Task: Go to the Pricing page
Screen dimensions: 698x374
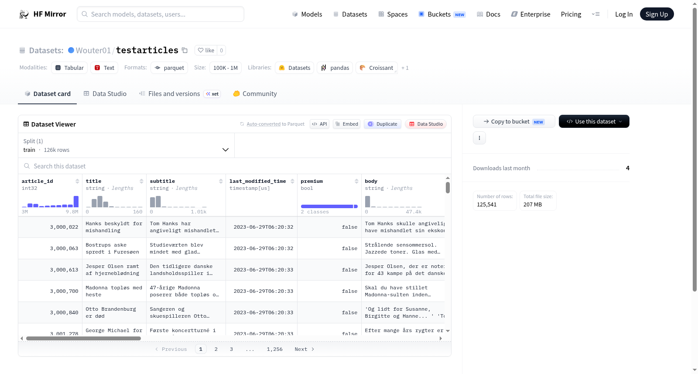Action: [x=571, y=14]
